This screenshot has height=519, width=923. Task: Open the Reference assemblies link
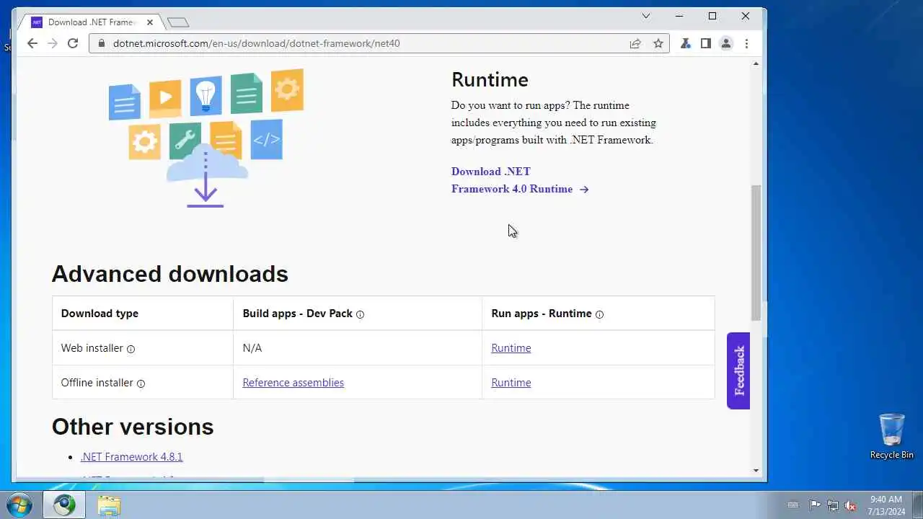293,383
